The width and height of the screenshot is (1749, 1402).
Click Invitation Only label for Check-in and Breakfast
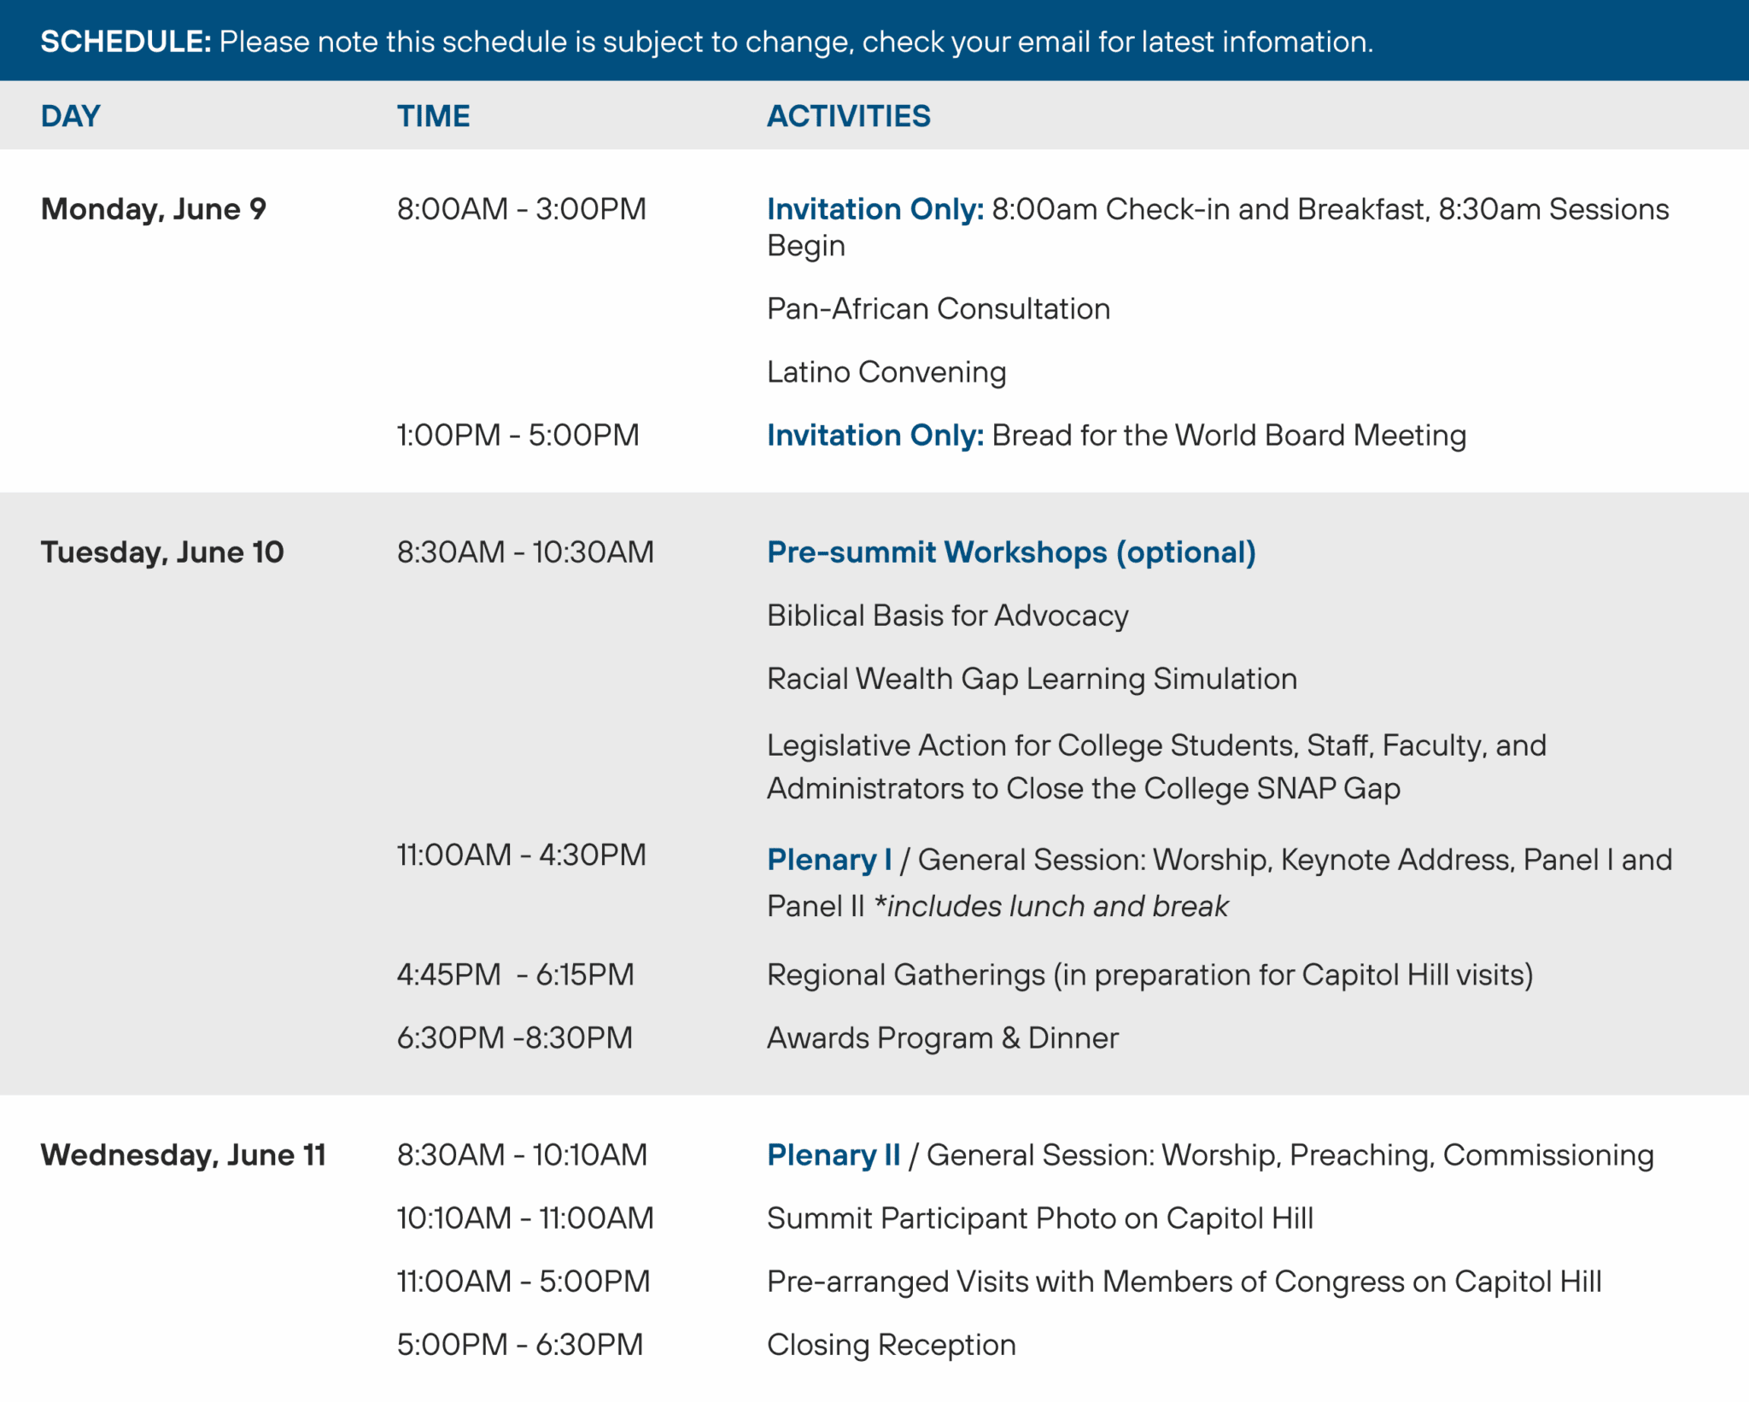875,209
